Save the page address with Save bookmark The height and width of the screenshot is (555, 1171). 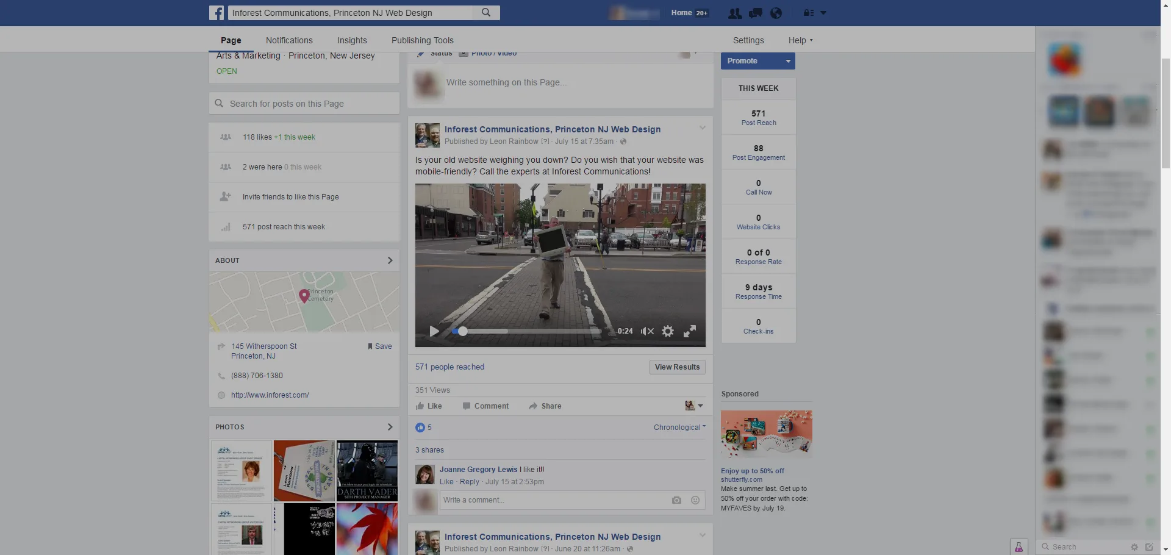pos(379,346)
